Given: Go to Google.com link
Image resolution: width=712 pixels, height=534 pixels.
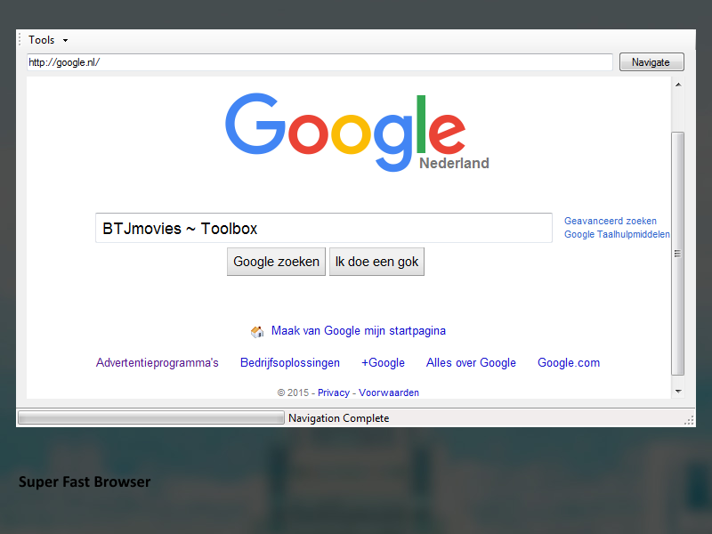Looking at the screenshot, I should 569,363.
